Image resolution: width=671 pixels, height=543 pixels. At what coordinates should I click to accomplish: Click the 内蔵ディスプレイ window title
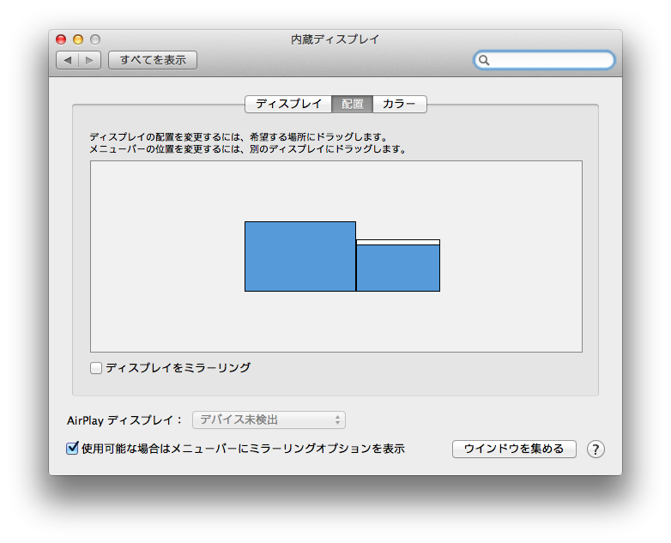(x=335, y=39)
